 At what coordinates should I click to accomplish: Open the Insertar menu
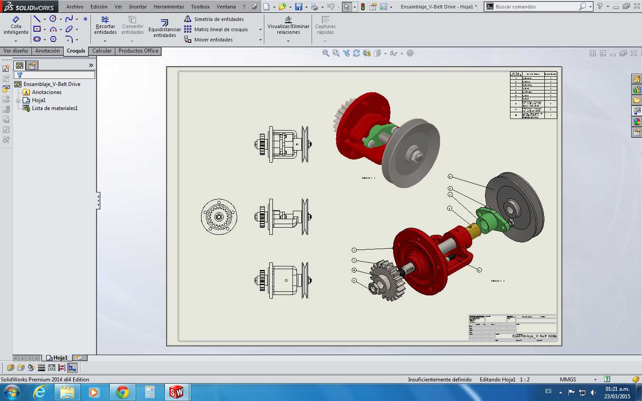138,7
